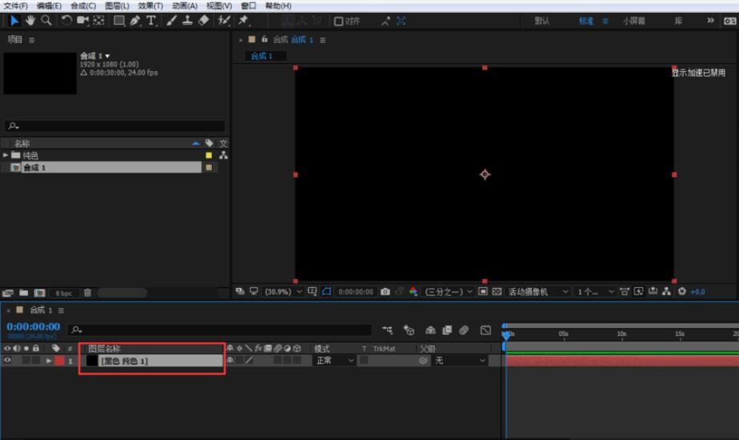Click the 合成 1 breadcrumb tab in viewer
The image size is (739, 440).
click(x=266, y=56)
